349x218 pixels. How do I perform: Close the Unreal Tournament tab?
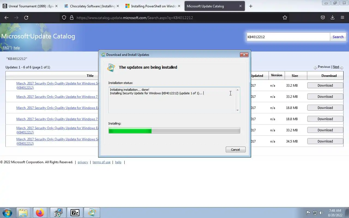tap(56, 6)
